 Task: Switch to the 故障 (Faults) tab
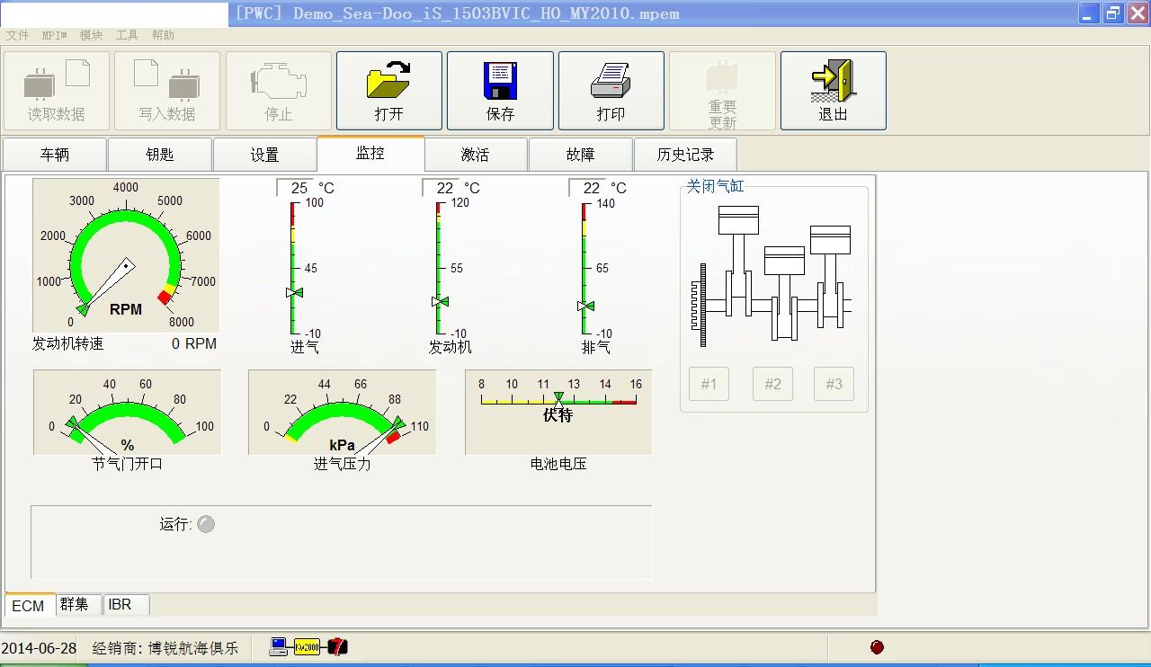(x=581, y=155)
